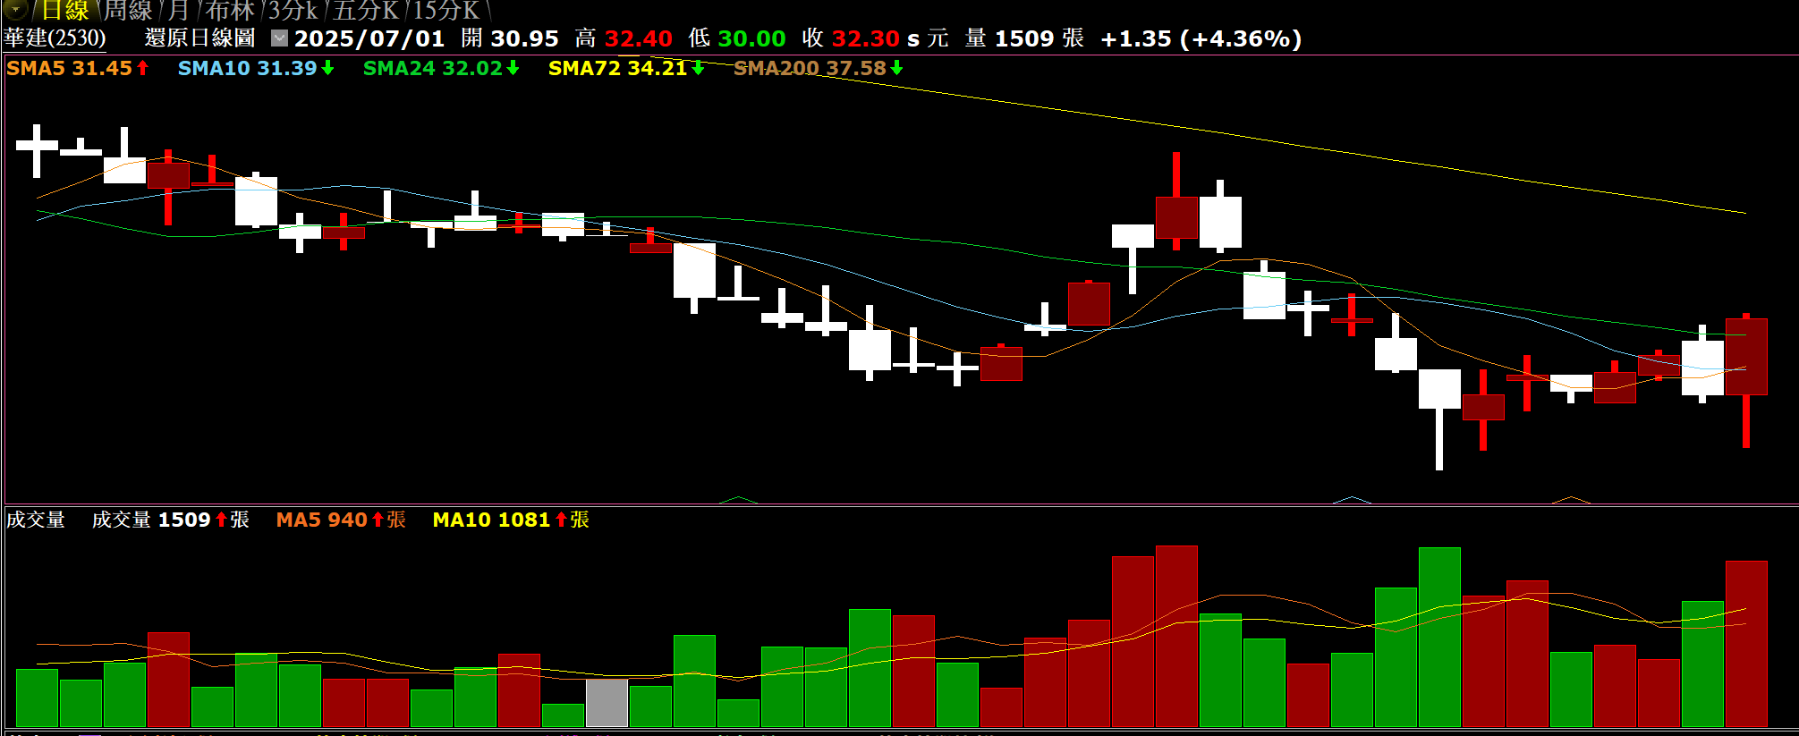Click the 成交量 volume panel title

[x=36, y=520]
